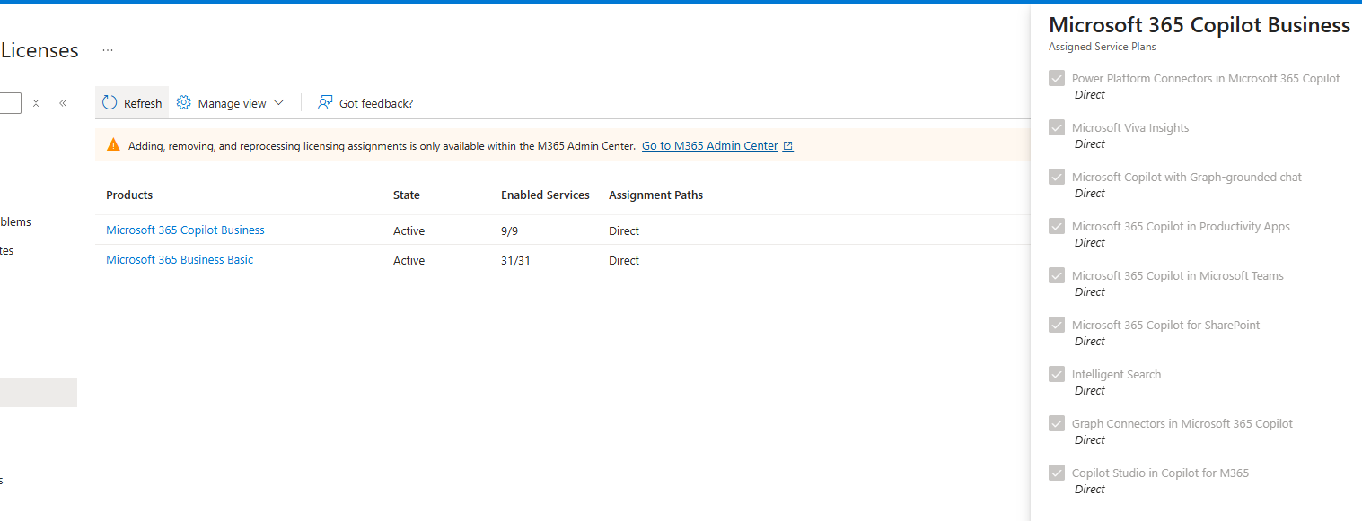Click external link icon beside M365 Admin Center
The height and width of the screenshot is (521, 1362).
coord(788,146)
